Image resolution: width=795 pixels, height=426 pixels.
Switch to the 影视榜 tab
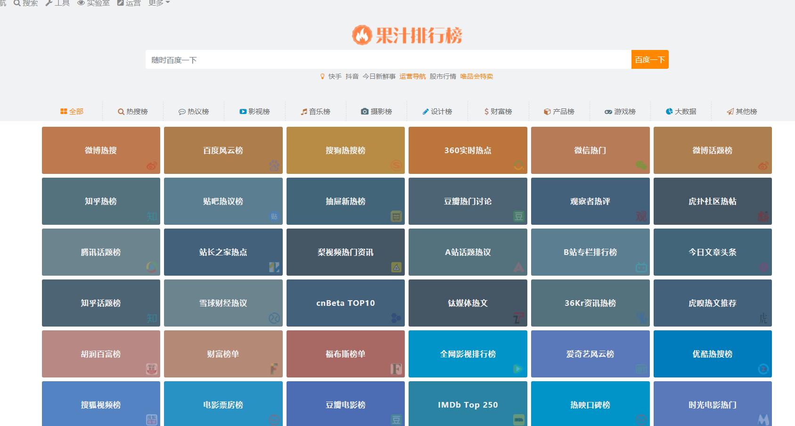(x=254, y=112)
